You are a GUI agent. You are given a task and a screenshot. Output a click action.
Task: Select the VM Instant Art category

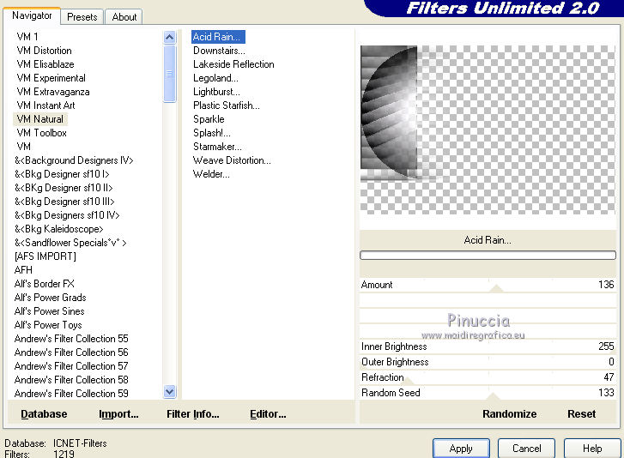coord(45,105)
